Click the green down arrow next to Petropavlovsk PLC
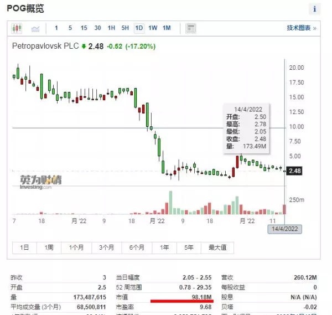 [84, 46]
